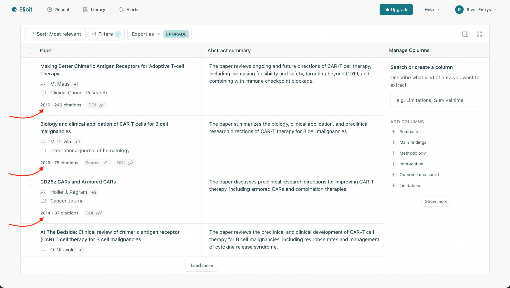Open the River Emrys account dropdown
This screenshot has height=288, width=510.
coord(476,10)
